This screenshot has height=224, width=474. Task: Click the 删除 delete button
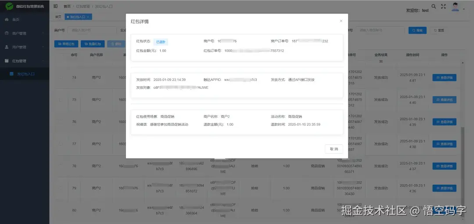[116, 44]
